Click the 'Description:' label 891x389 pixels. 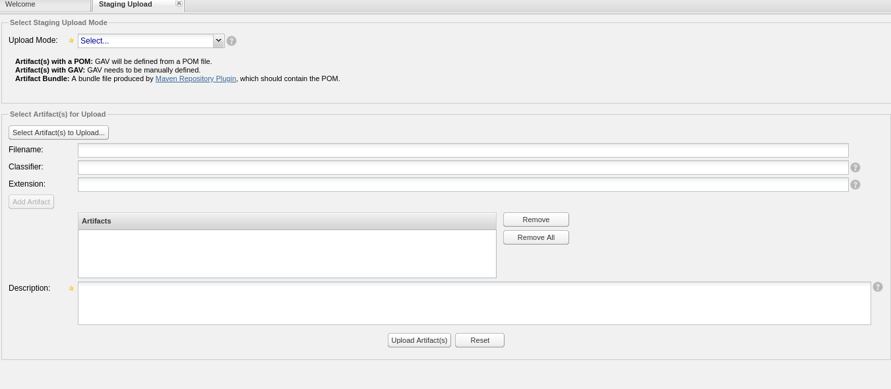click(30, 288)
